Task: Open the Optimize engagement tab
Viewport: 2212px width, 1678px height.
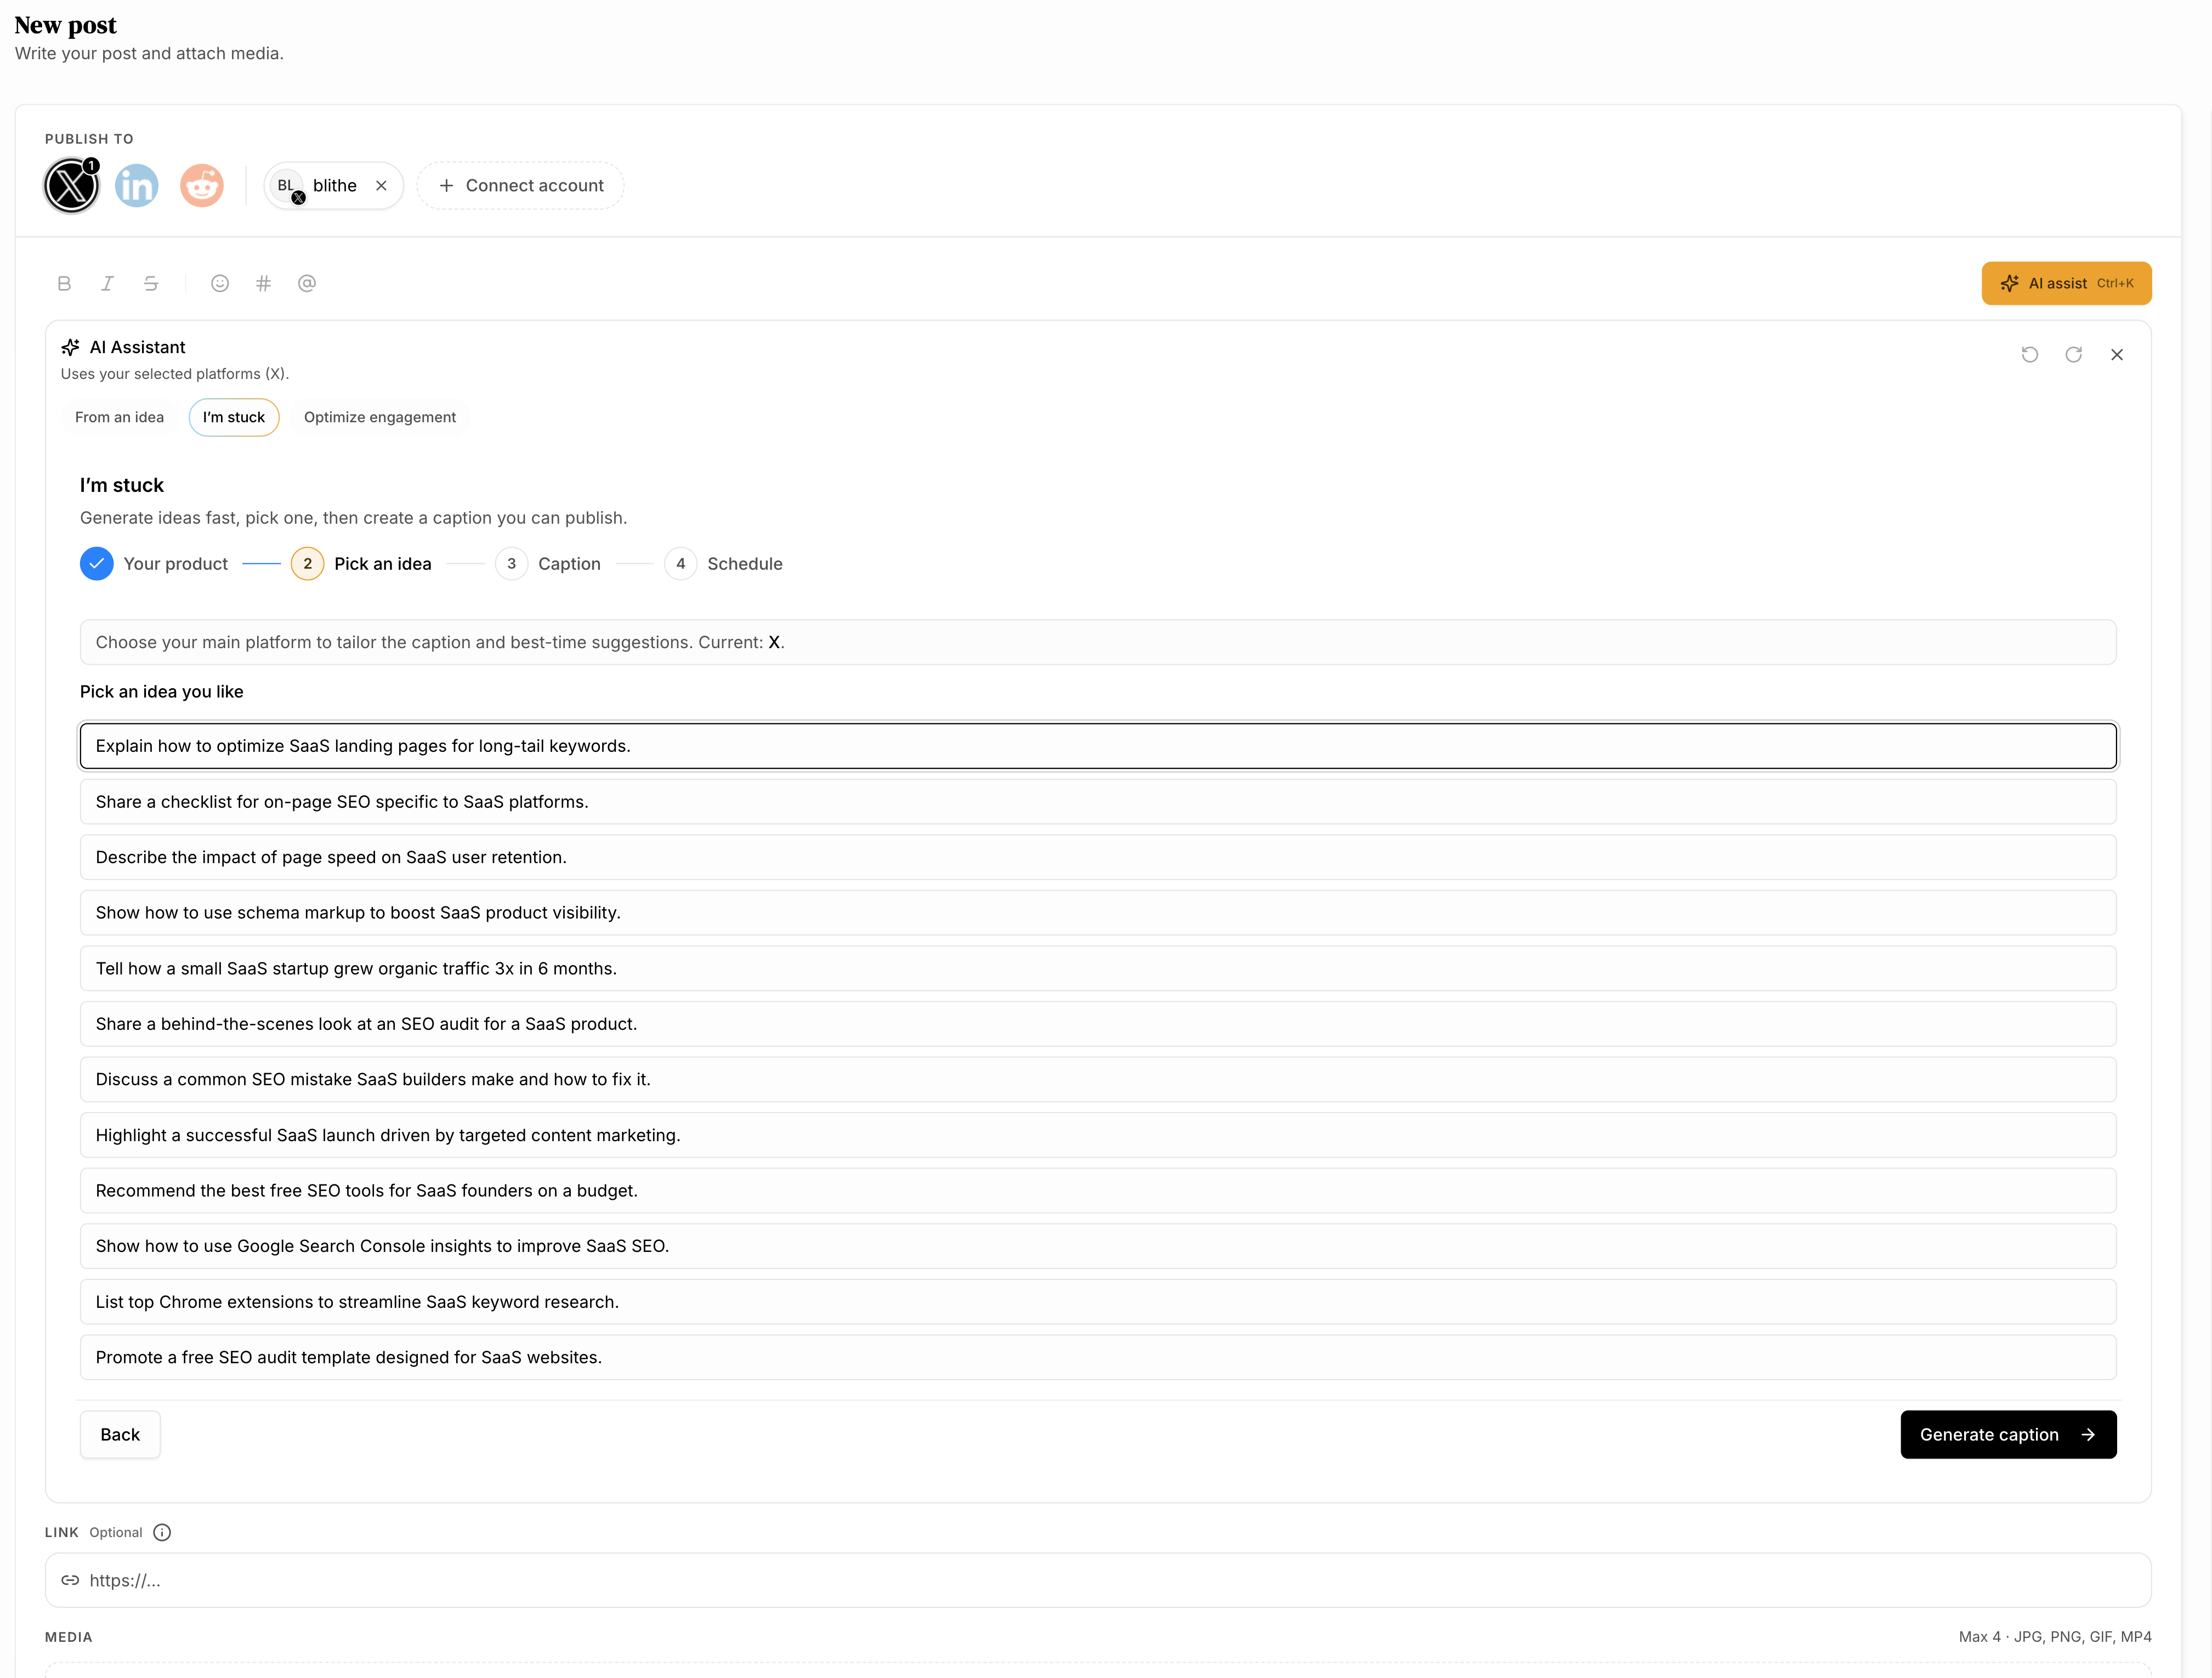Action: 380,417
